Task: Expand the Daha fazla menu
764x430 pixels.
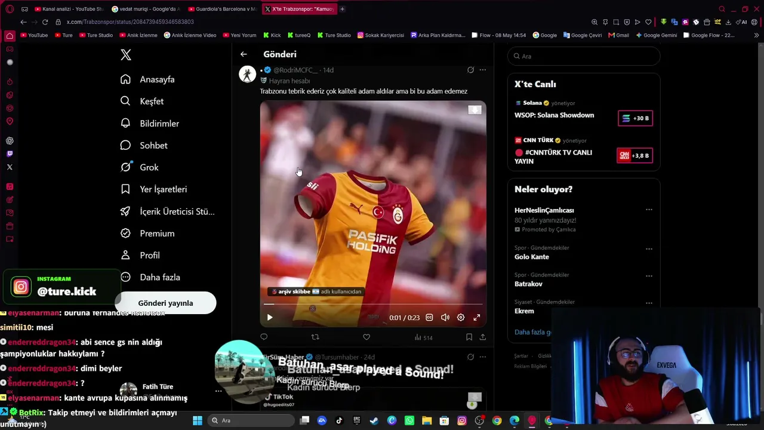Action: (150, 277)
